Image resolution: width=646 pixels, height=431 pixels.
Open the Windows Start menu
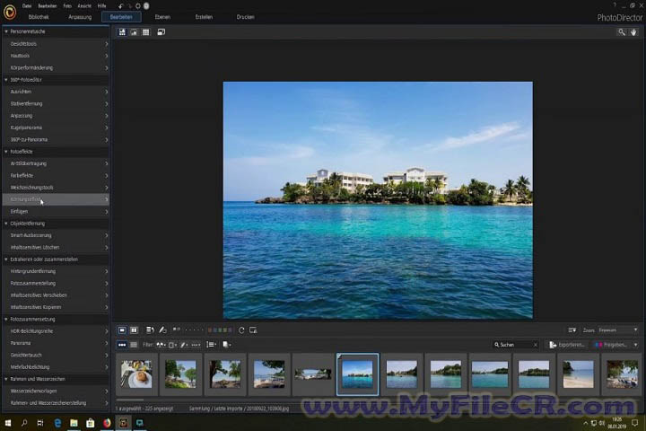(x=8, y=423)
